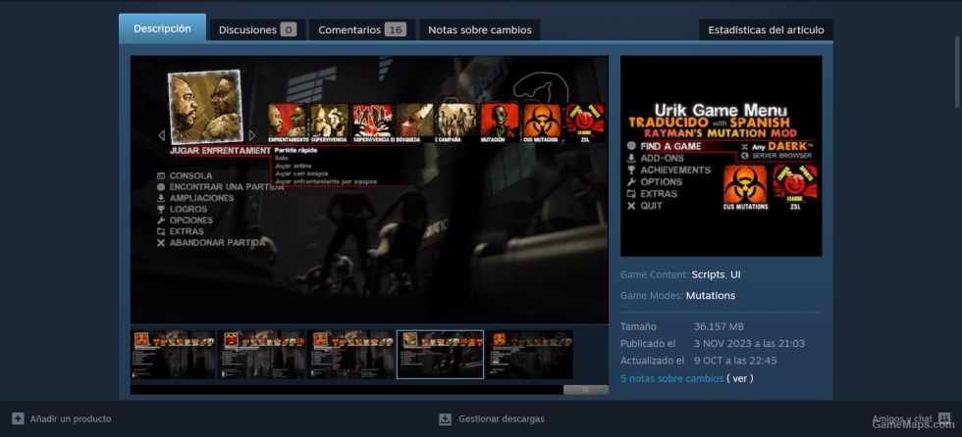
Task: Click the Cus Mutacion biohazard icon in preview
Action: click(542, 122)
